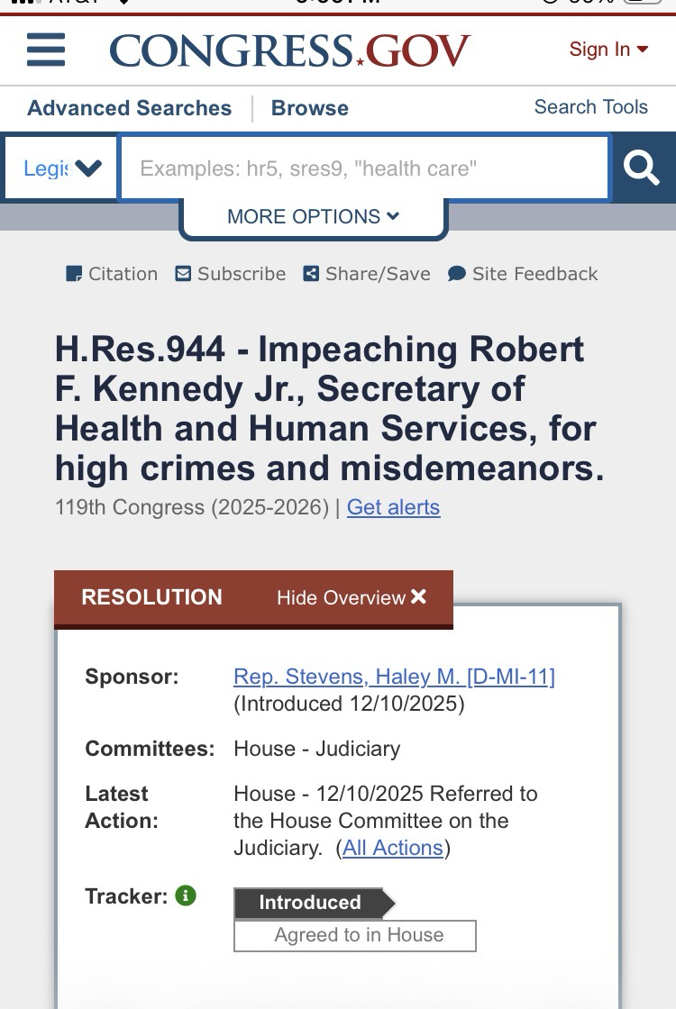Image resolution: width=676 pixels, height=1009 pixels.
Task: Click the Citation icon
Action: click(74, 274)
